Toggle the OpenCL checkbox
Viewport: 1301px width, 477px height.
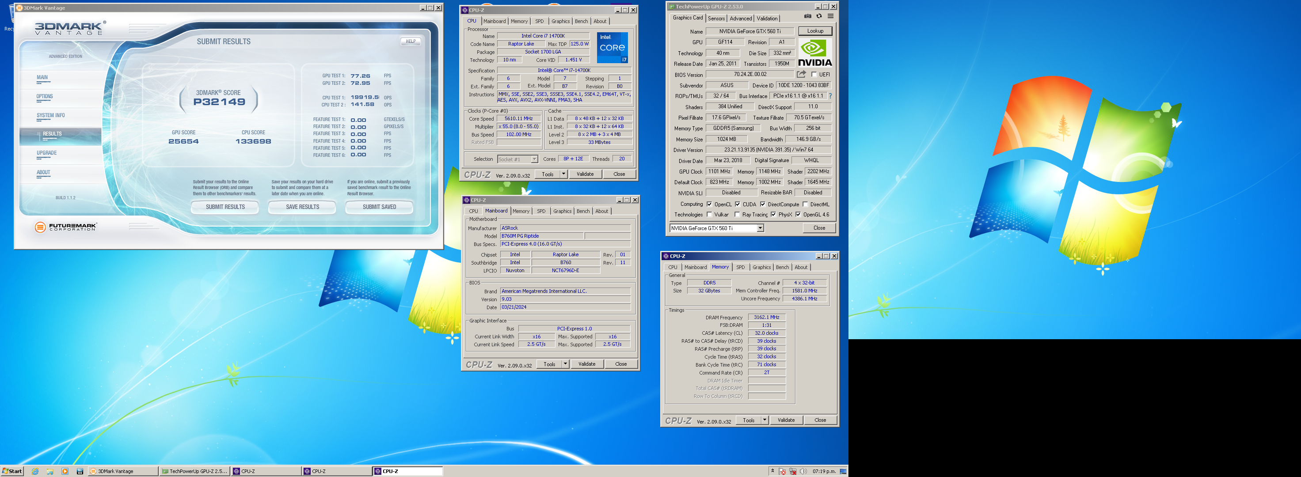click(x=709, y=204)
